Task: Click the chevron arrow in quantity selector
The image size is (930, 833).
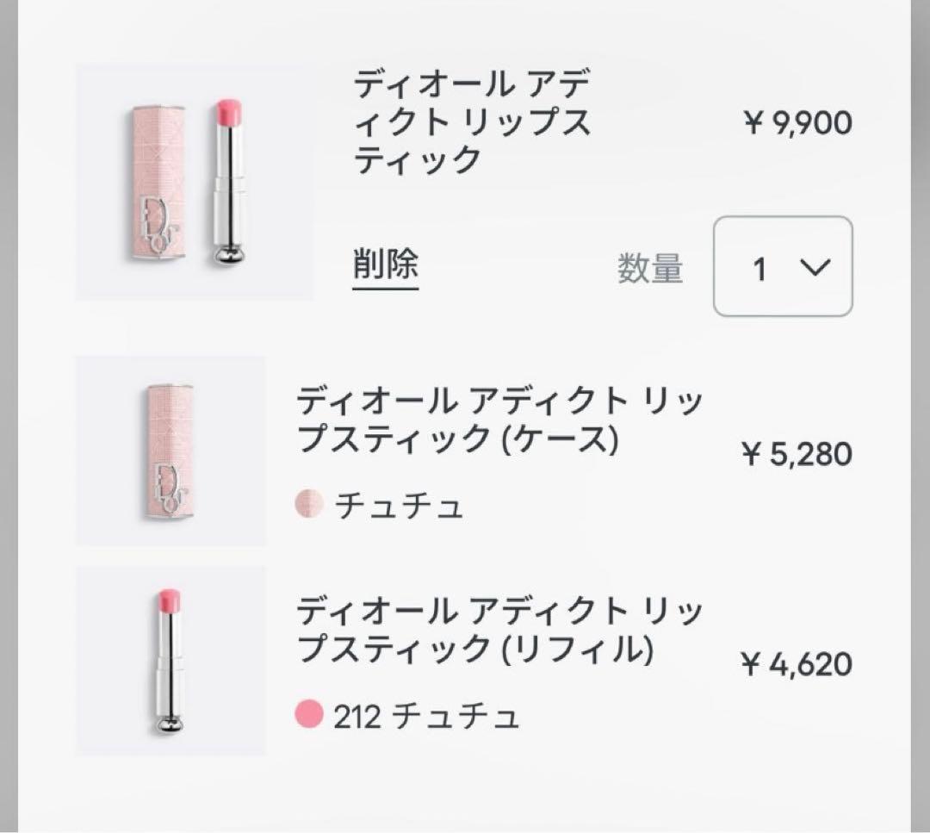Action: (x=814, y=268)
